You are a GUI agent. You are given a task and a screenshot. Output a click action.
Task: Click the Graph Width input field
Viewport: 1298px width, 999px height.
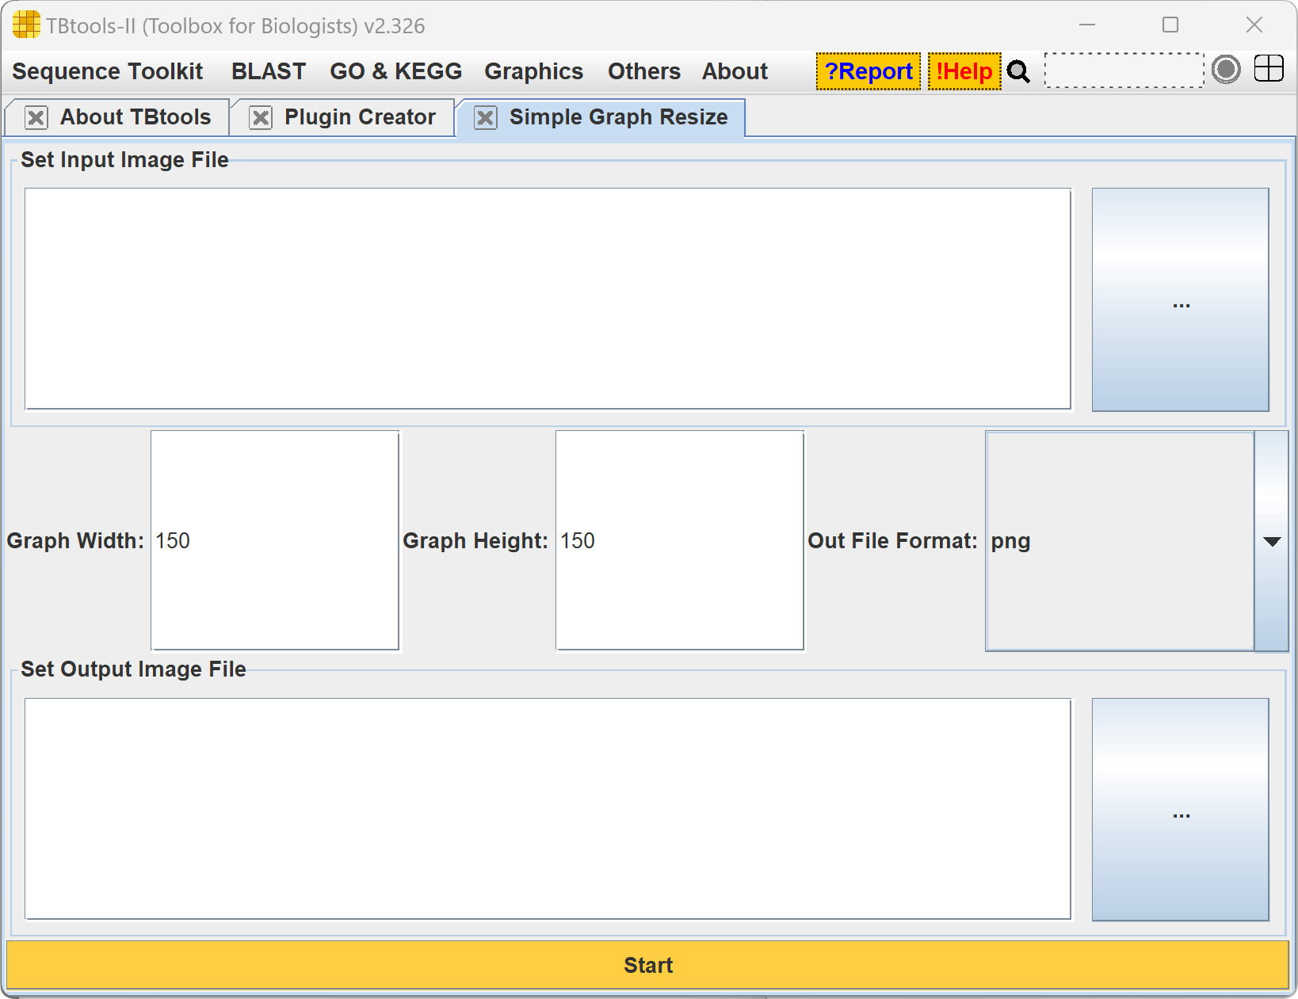click(x=275, y=540)
